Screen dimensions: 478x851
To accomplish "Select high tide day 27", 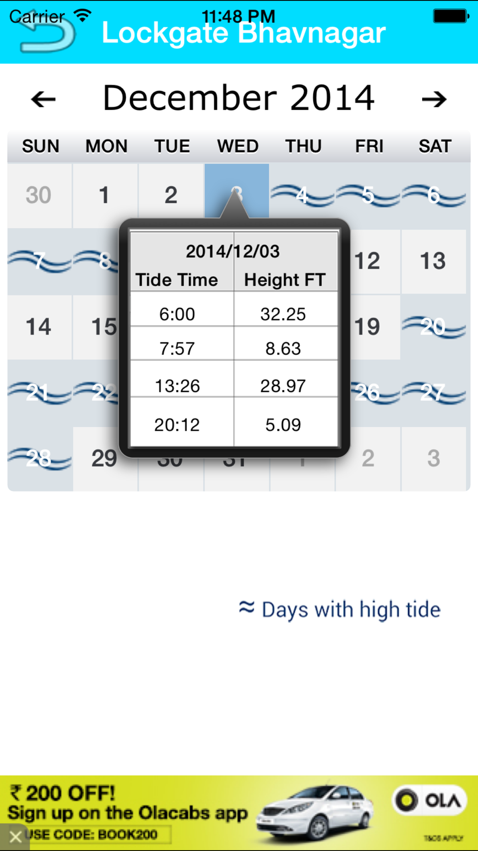I will [x=434, y=393].
